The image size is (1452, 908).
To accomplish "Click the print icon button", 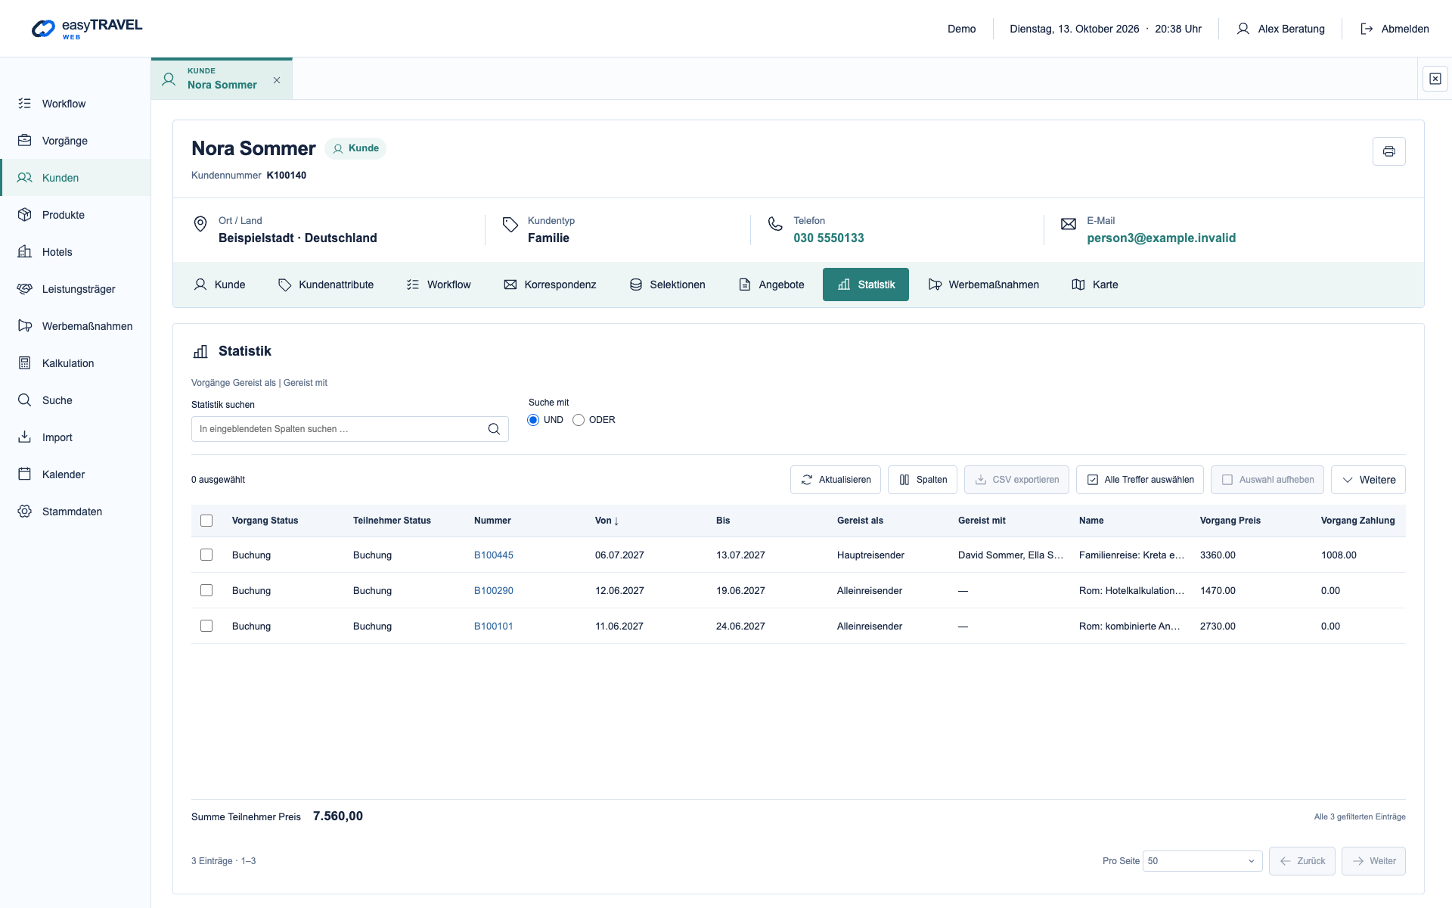I will click(1388, 151).
